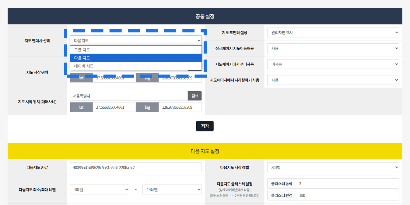Click the 클러스터 반경 value field

[347, 195]
